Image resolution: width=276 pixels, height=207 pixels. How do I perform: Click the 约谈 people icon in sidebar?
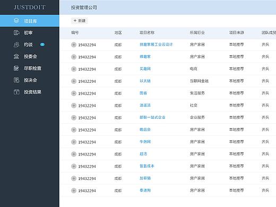pos(16,45)
